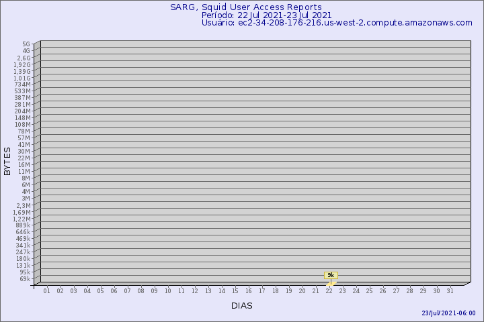The width and height of the screenshot is (484, 322).
Task: Click day 25 on the x-axis
Action: pos(370,291)
